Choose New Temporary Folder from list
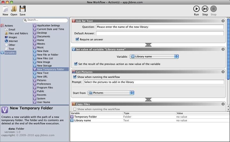230x142 pixels. click(50, 69)
